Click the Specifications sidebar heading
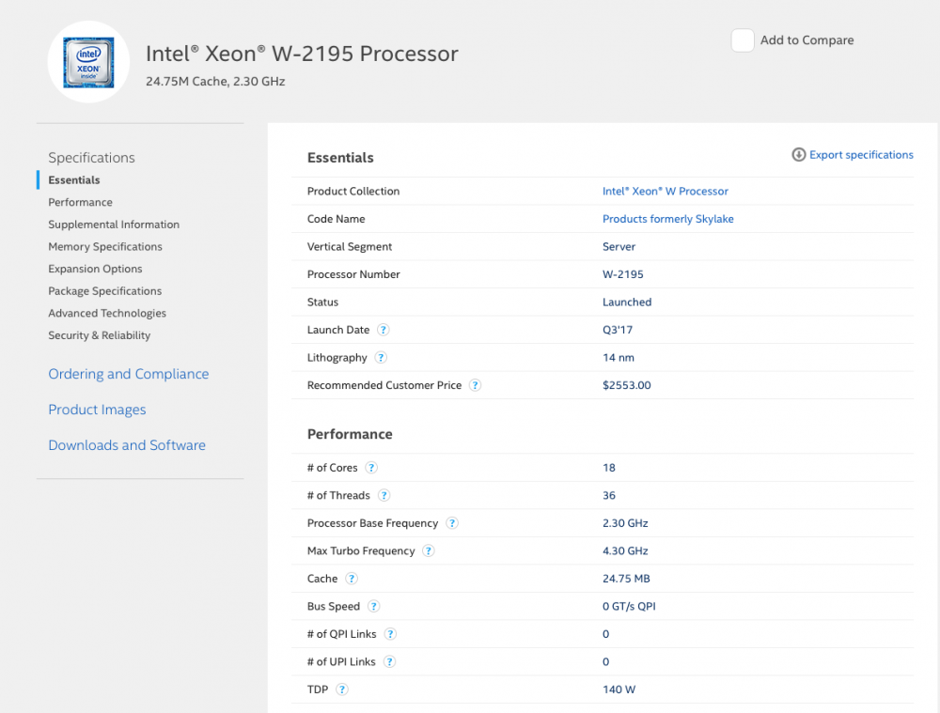The image size is (940, 713). point(92,158)
